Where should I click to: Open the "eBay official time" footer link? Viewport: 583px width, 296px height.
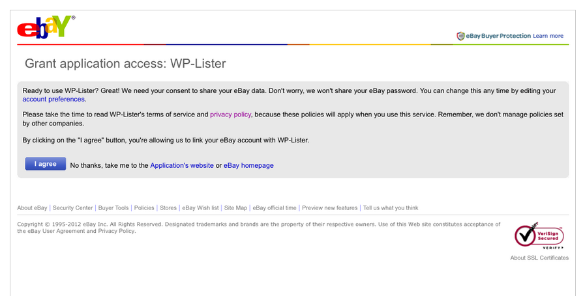tap(275, 208)
